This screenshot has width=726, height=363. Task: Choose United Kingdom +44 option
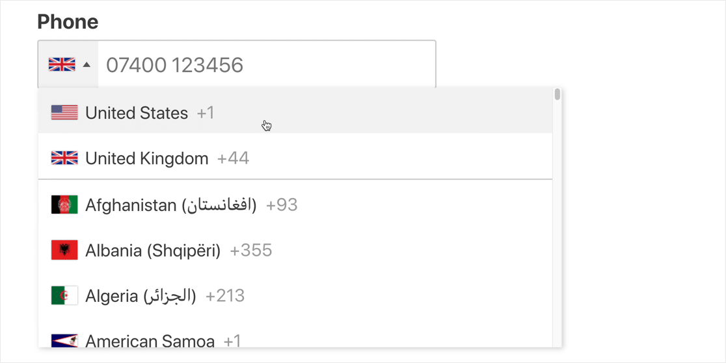coord(147,158)
